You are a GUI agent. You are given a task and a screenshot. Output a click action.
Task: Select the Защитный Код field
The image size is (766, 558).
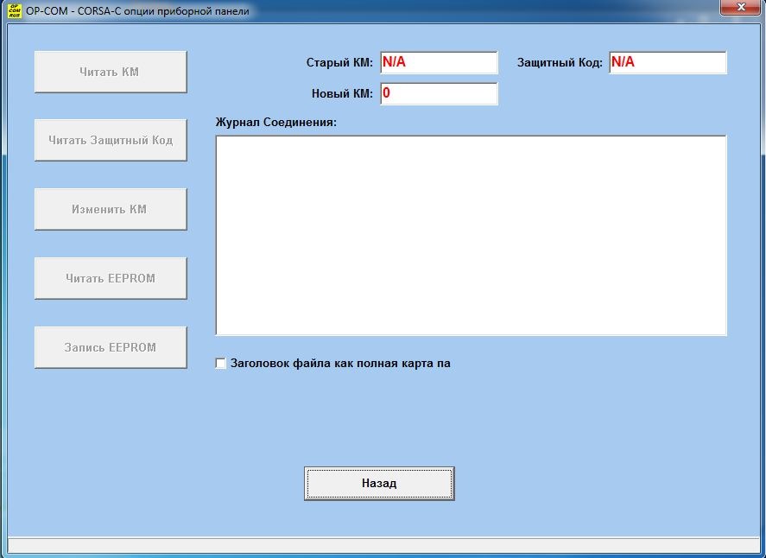pyautogui.click(x=668, y=62)
